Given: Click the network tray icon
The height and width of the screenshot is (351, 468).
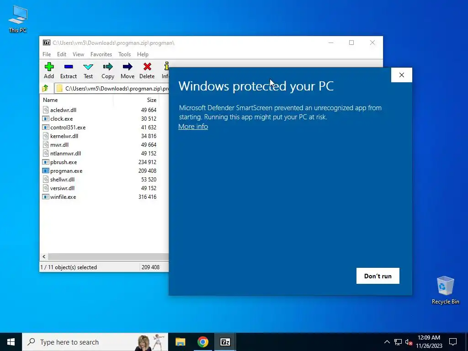Looking at the screenshot, I should pos(398,342).
